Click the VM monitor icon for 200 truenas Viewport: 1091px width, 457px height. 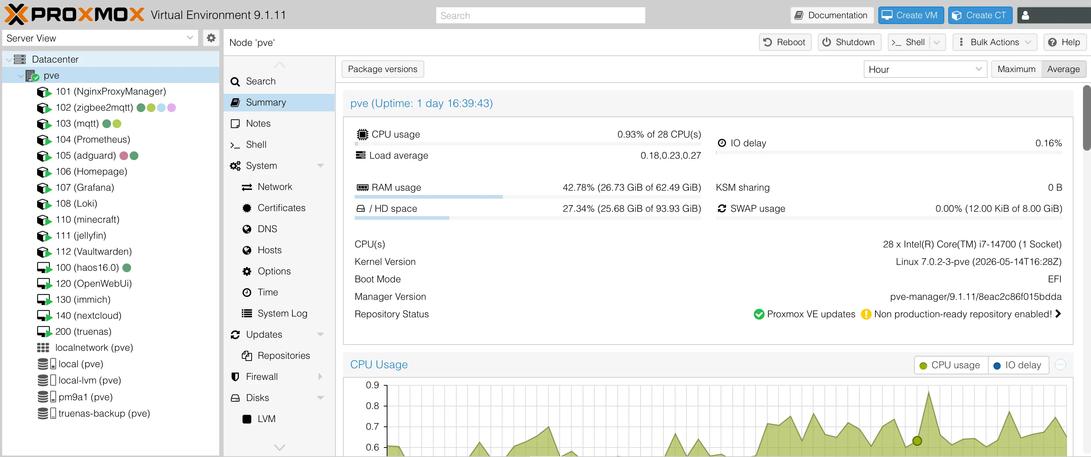tap(44, 332)
